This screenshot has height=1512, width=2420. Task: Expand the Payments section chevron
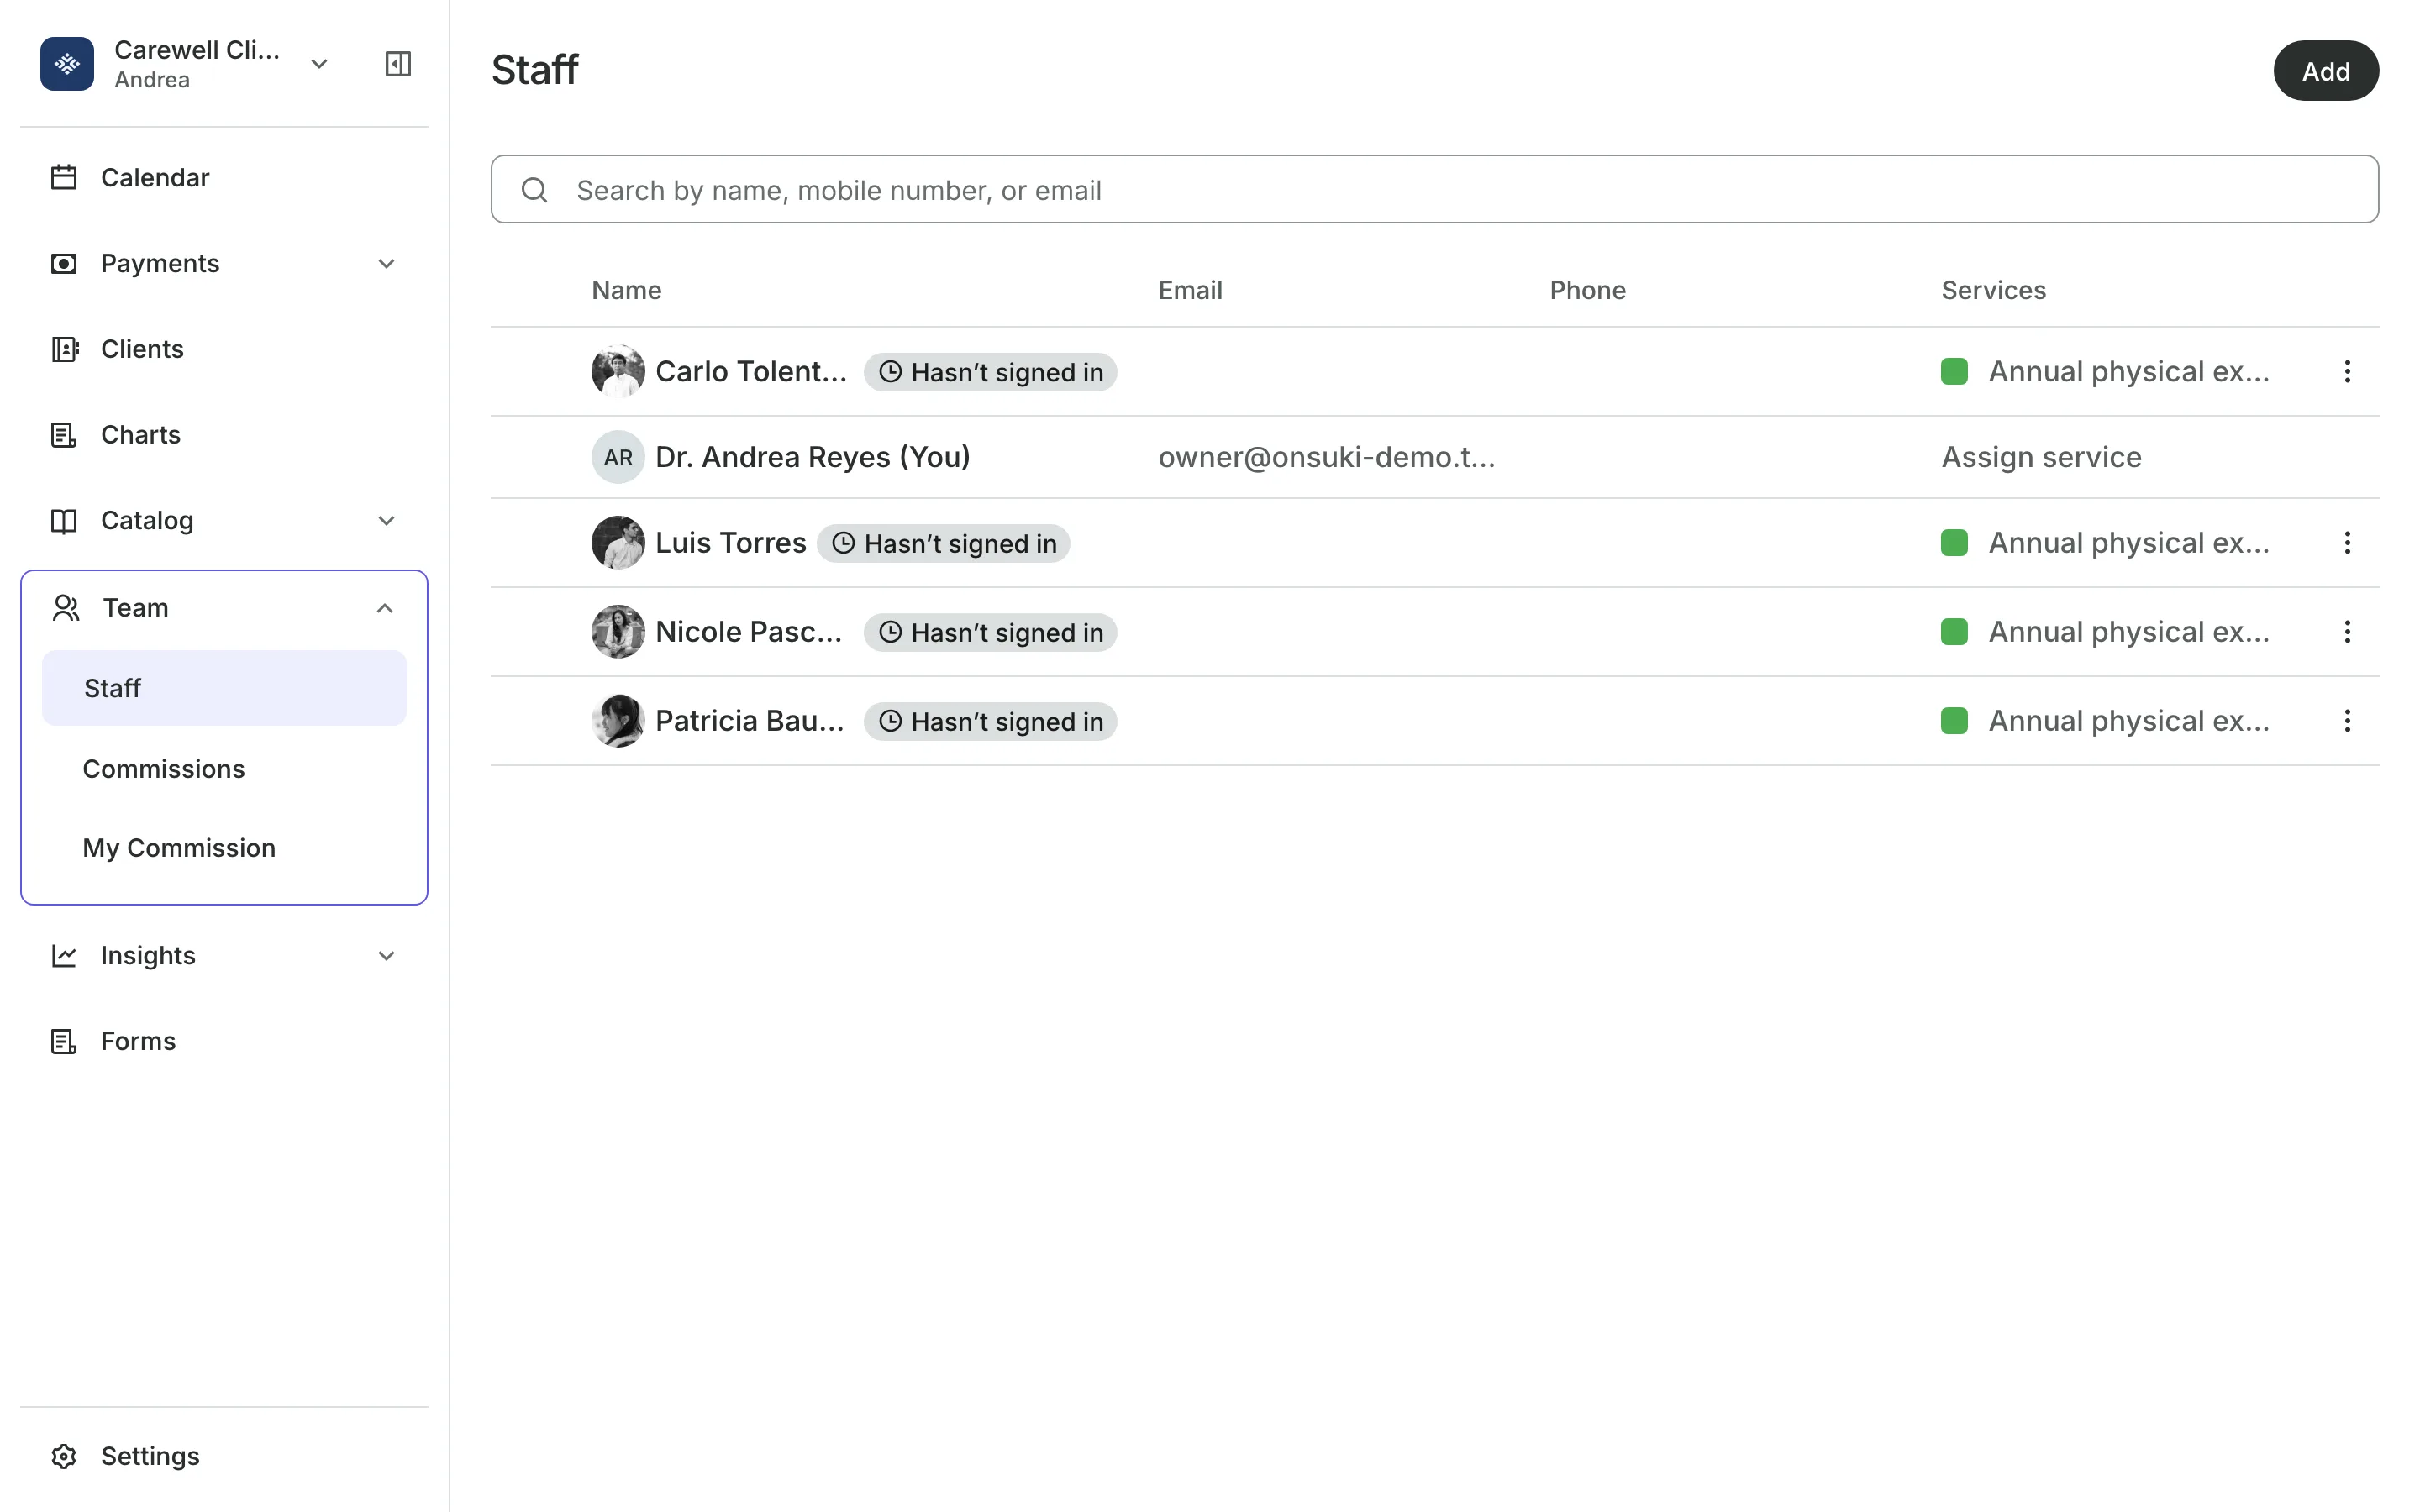[x=386, y=263]
